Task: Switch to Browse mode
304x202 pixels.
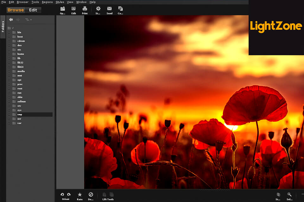Action: tap(16, 10)
